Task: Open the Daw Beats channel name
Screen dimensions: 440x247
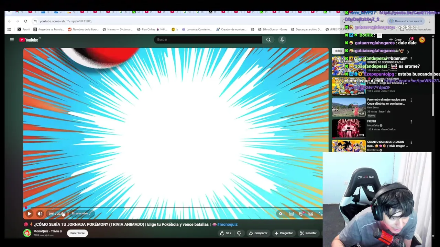Action: (373, 107)
